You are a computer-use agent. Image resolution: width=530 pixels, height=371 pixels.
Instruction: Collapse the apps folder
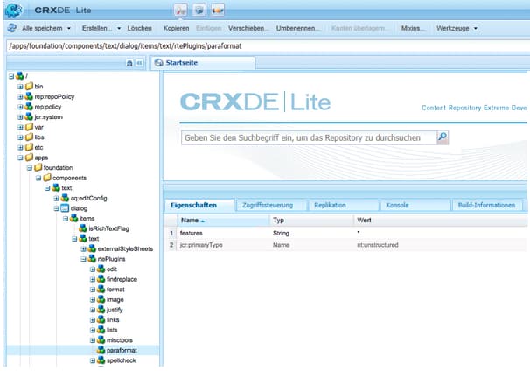(x=20, y=157)
